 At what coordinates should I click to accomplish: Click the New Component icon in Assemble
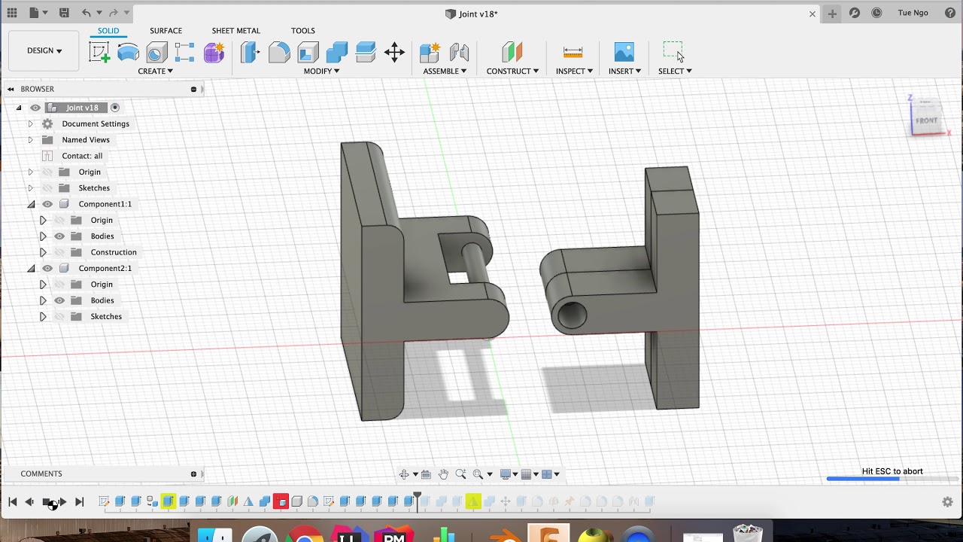pos(430,52)
